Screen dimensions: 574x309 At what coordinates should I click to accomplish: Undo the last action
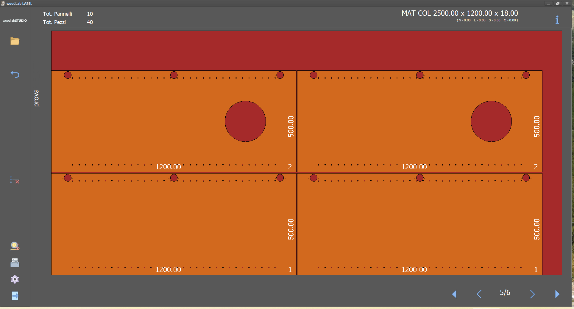[15, 74]
